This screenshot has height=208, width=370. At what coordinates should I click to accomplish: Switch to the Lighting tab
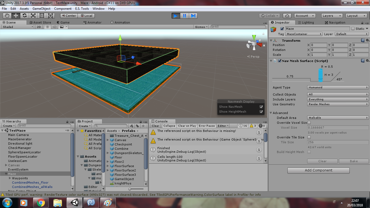[x=306, y=22]
